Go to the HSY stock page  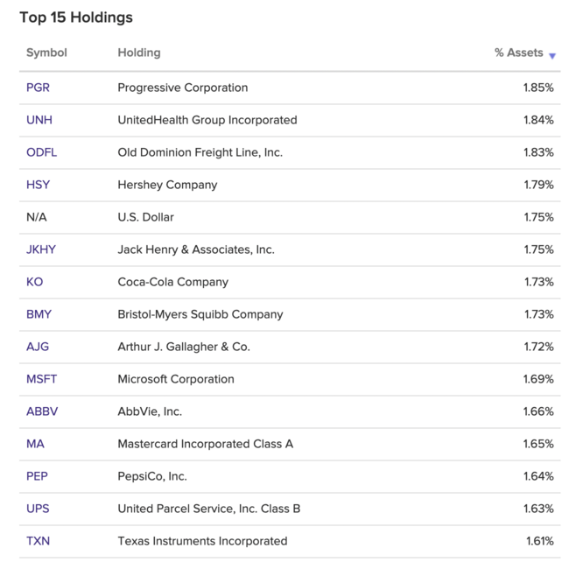(38, 185)
